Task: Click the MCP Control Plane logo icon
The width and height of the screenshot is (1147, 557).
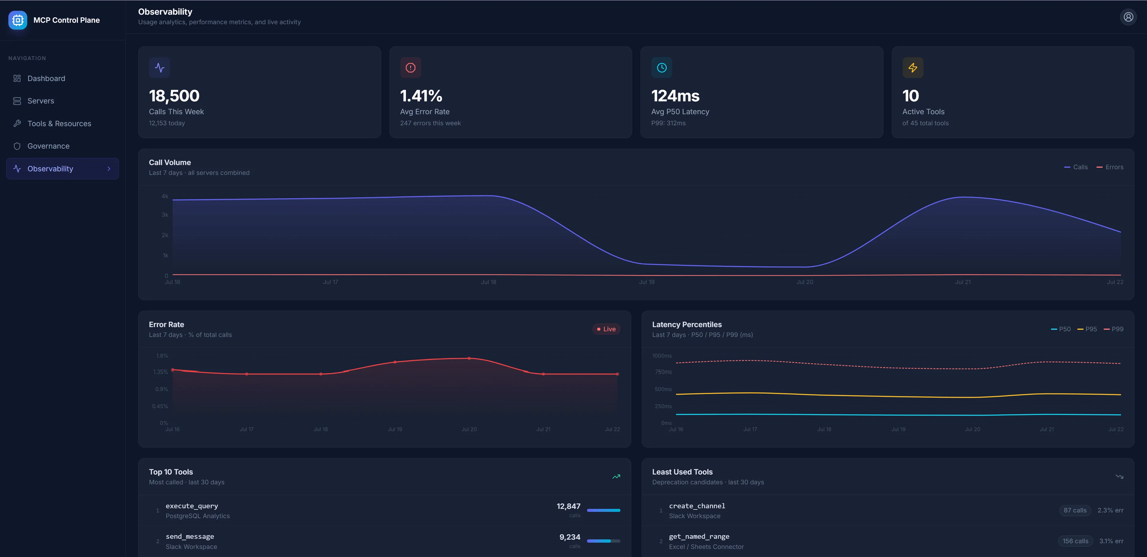Action: (18, 20)
